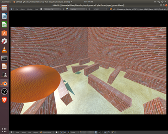Open the Files app from the dock
The image size is (168, 134).
(x=4, y=8)
